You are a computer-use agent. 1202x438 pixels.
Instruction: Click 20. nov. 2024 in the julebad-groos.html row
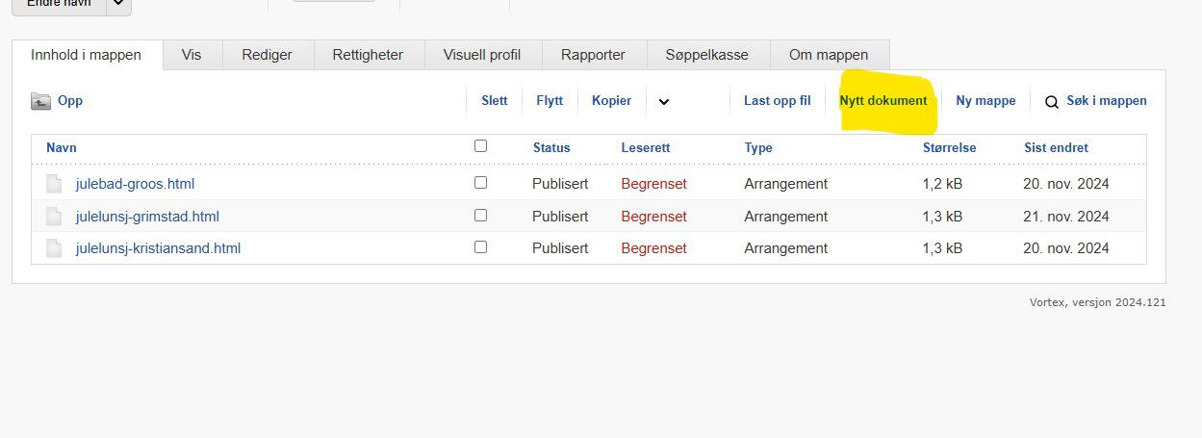coord(1066,184)
